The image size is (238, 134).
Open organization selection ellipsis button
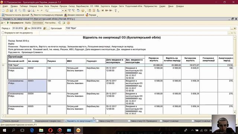click(x=232, y=28)
